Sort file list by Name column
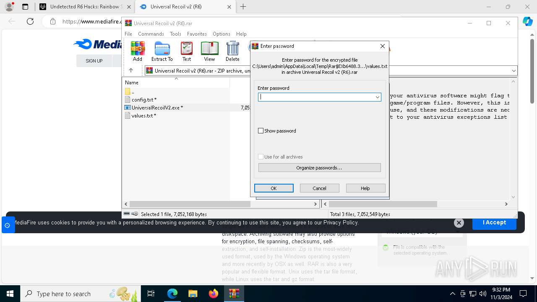Image resolution: width=537 pixels, height=302 pixels. click(x=176, y=83)
